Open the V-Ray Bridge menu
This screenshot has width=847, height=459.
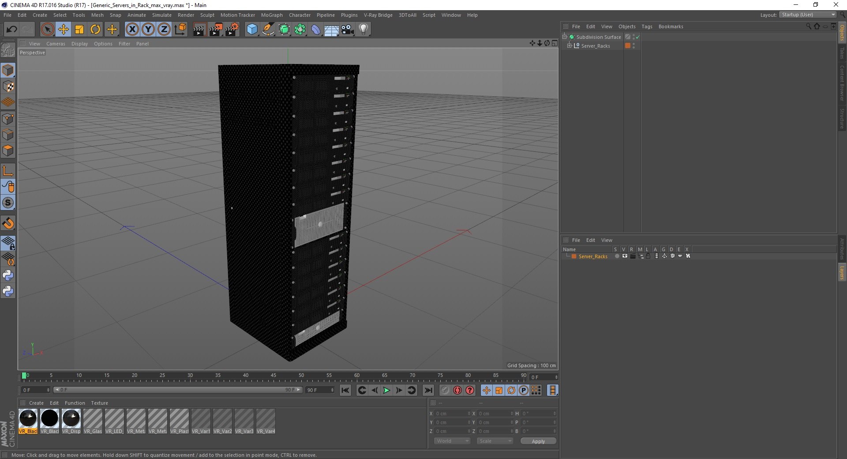point(378,15)
